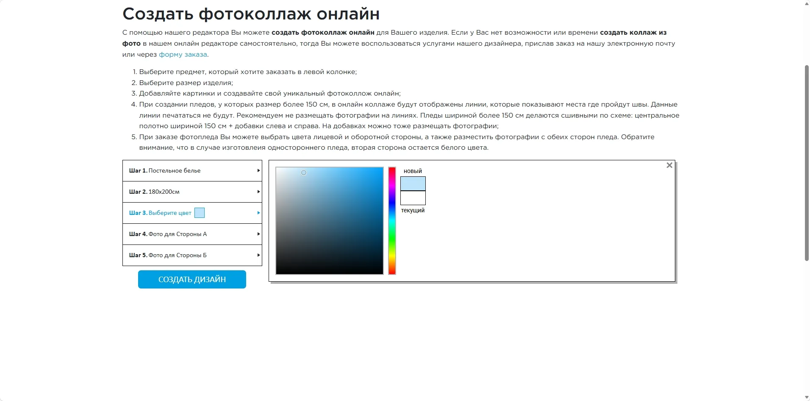Expand the Шаг 2 180х200см arrow
Viewport: 810px width, 401px height.
pyautogui.click(x=258, y=192)
